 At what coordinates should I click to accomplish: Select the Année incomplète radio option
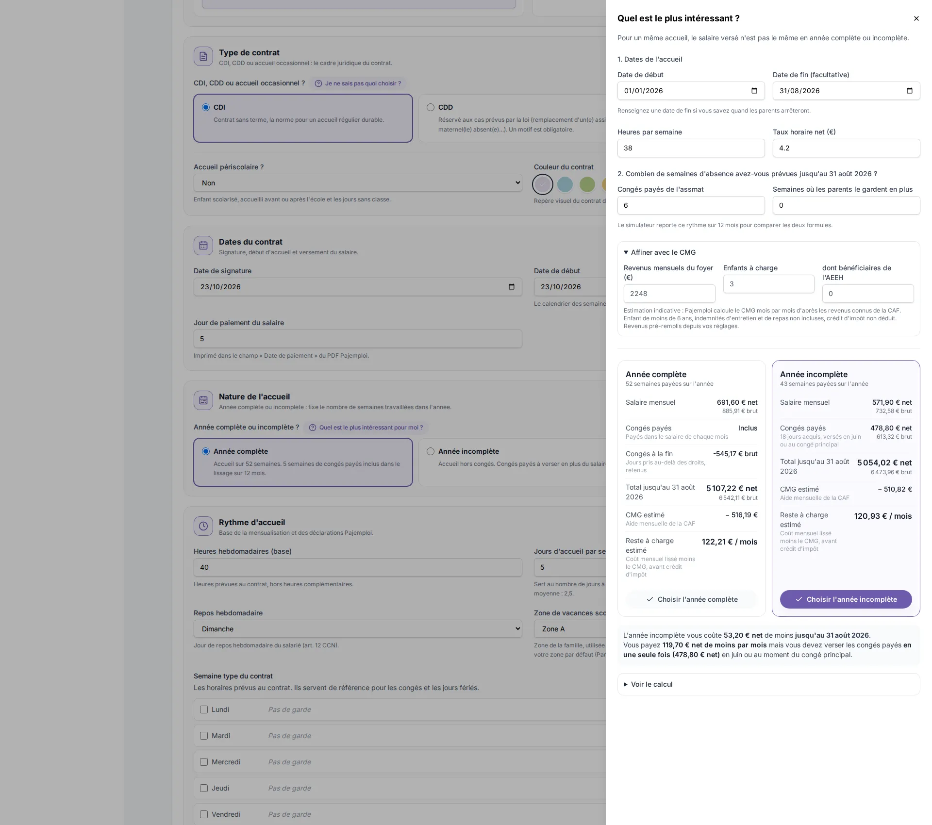[x=431, y=451]
